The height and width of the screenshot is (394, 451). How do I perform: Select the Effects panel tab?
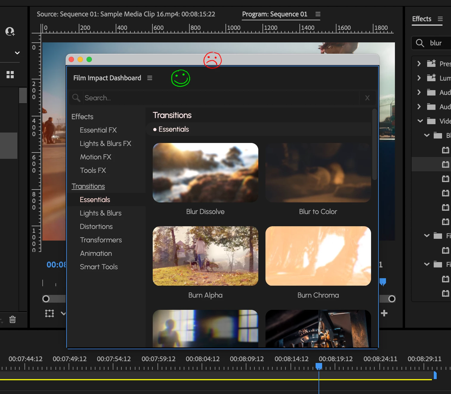click(x=422, y=19)
